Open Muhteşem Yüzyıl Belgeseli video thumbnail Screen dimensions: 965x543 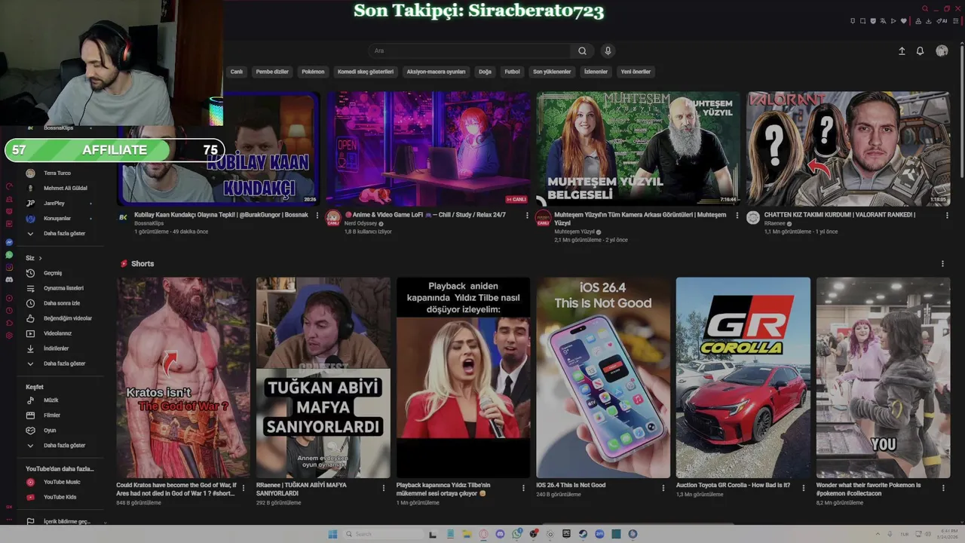click(638, 149)
